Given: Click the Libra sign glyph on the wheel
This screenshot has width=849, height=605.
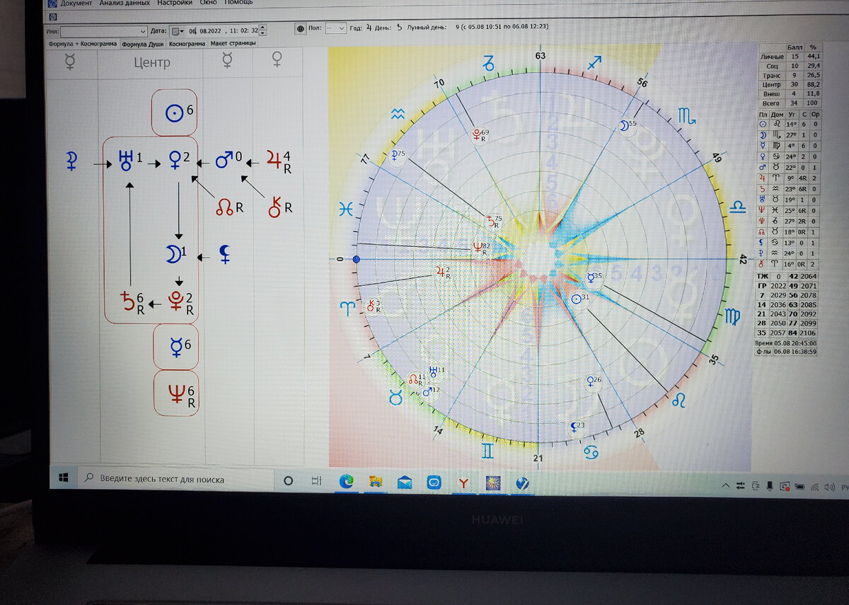Looking at the screenshot, I should (x=739, y=207).
